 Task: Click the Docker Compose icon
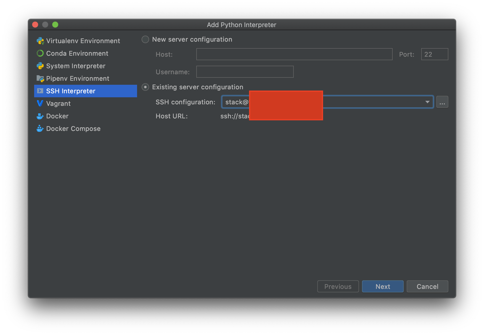click(x=40, y=129)
